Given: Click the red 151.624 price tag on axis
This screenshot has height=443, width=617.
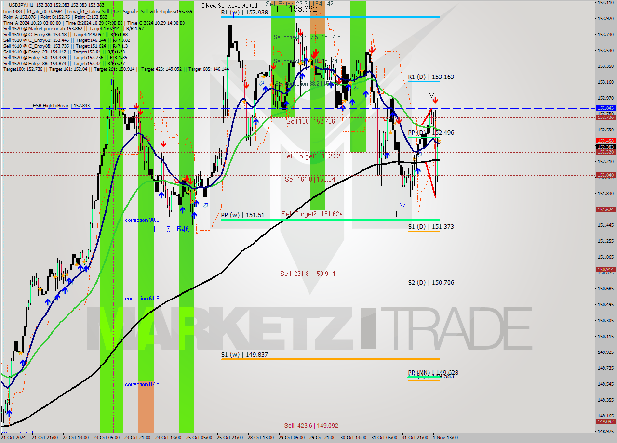Looking at the screenshot, I should [x=605, y=210].
